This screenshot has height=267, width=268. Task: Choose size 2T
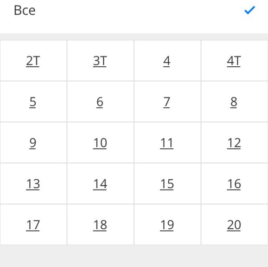click(x=33, y=61)
